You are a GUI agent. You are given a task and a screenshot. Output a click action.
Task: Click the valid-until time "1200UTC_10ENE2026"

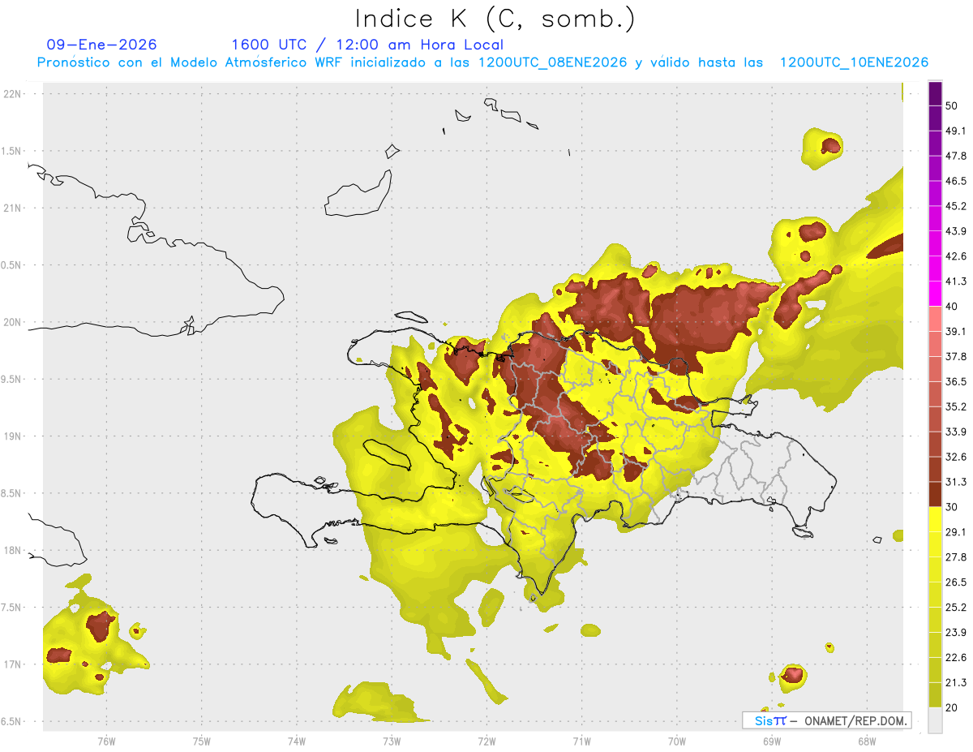(x=854, y=62)
